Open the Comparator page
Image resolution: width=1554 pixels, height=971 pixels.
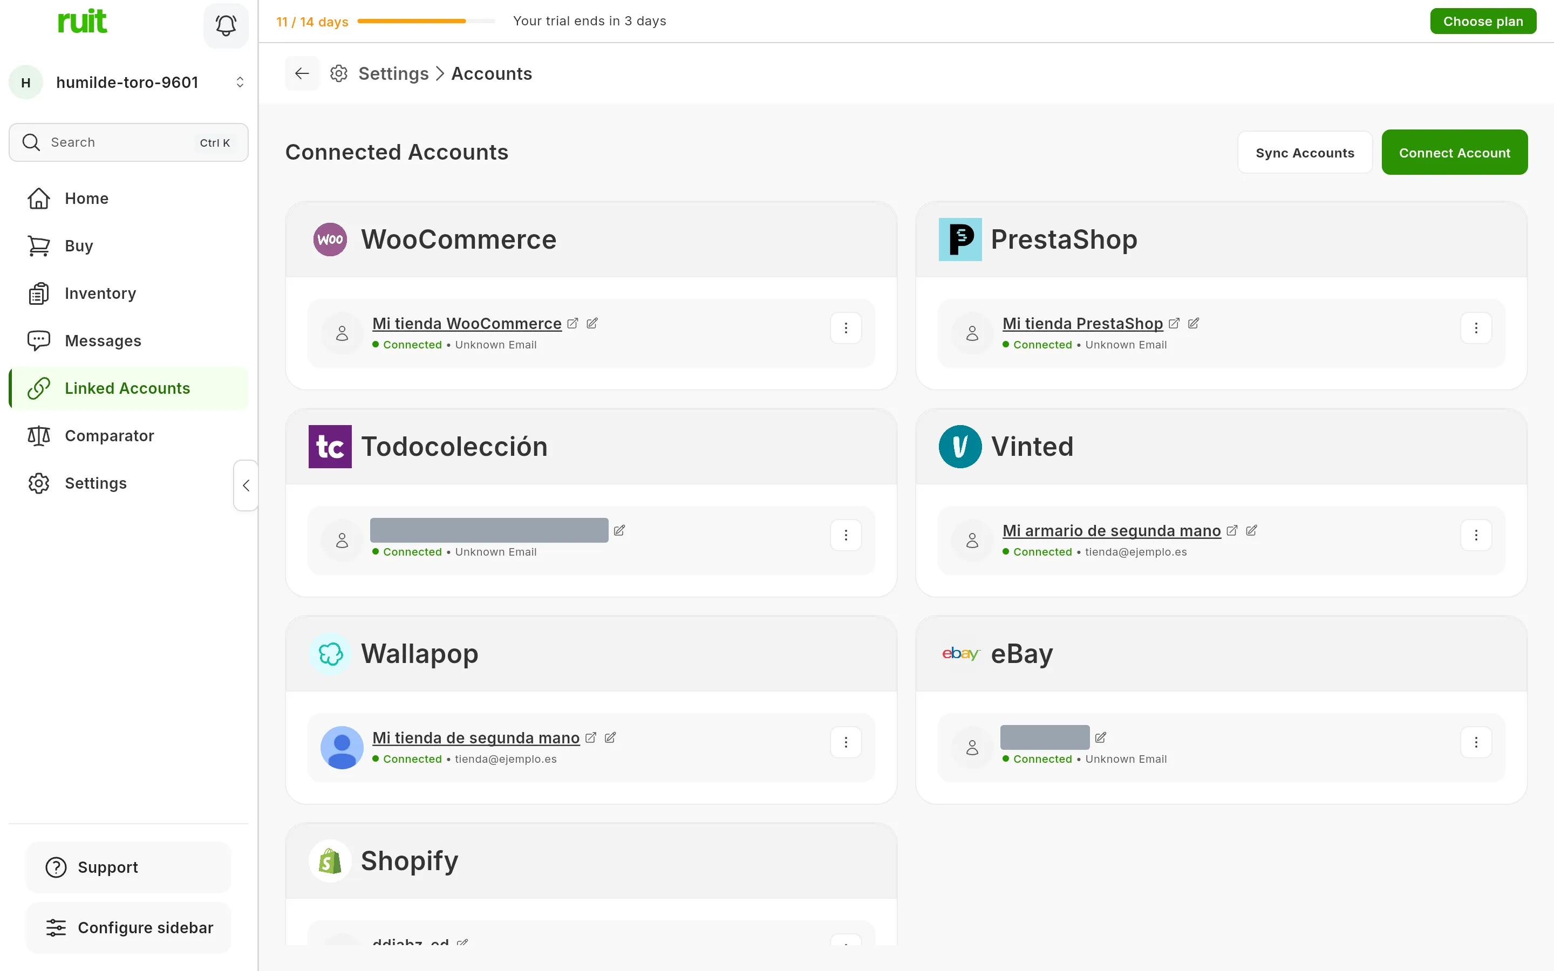point(128,436)
